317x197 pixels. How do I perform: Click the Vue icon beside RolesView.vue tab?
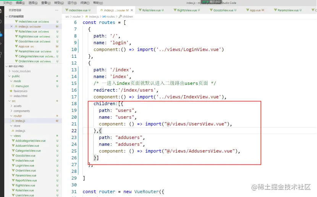pyautogui.click(x=140, y=10)
